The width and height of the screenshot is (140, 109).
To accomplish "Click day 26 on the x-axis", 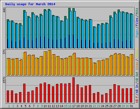I will pos(111,106).
